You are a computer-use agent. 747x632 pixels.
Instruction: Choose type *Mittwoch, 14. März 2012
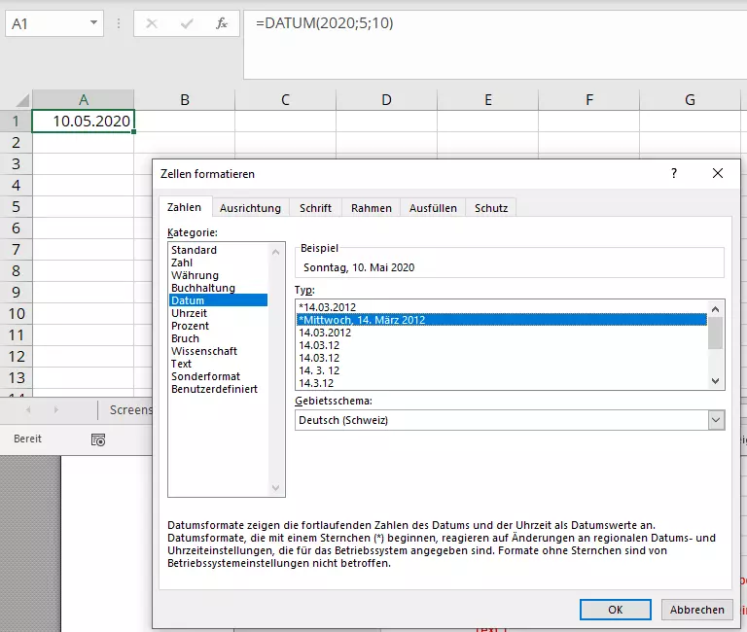click(x=502, y=320)
